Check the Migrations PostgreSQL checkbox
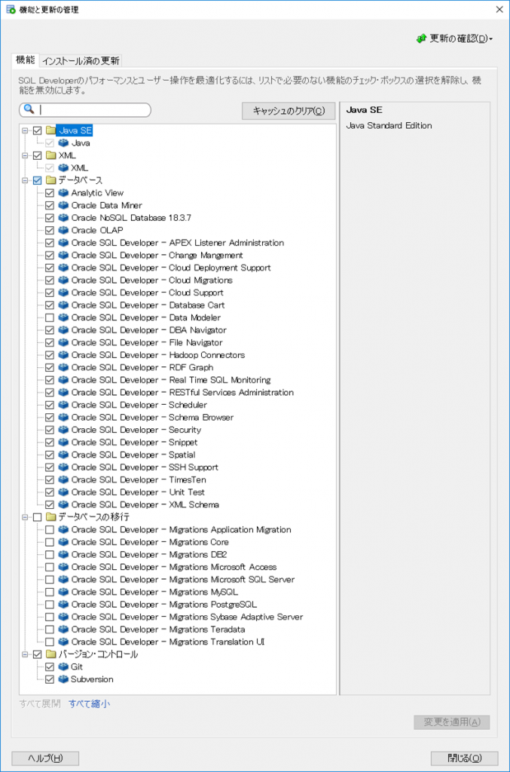The height and width of the screenshot is (772, 510). (x=50, y=604)
